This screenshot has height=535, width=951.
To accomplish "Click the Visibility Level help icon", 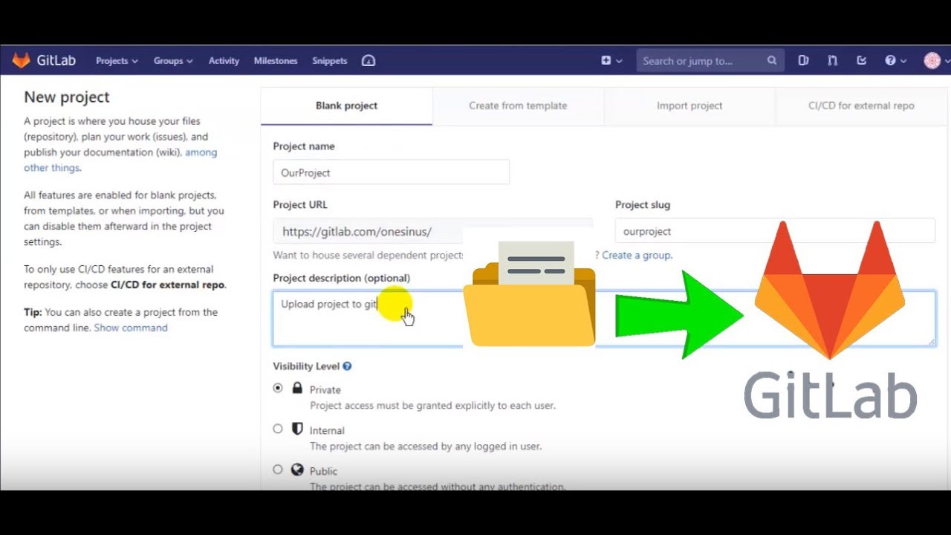I will tap(347, 366).
